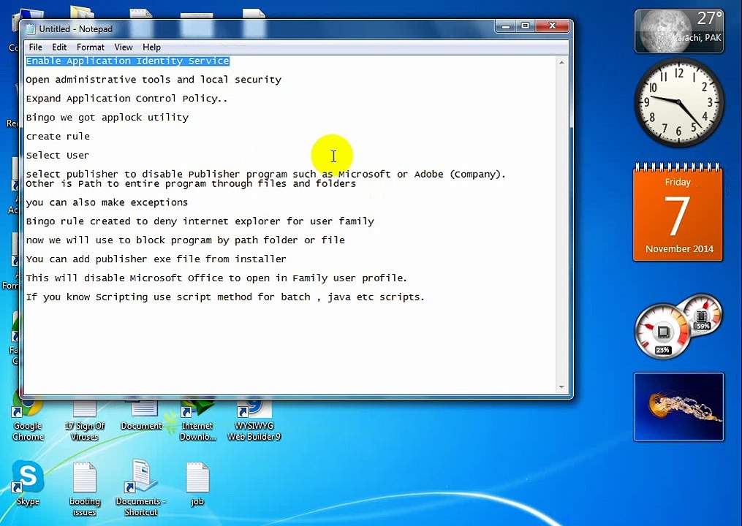Open the View menu in Notepad
742x526 pixels.
tap(123, 47)
